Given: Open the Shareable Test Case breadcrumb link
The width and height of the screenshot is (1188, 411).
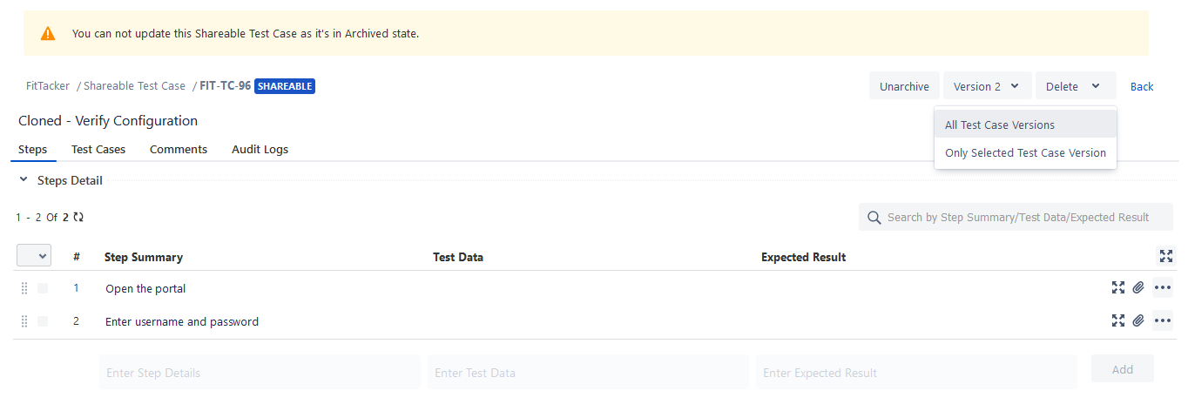Looking at the screenshot, I should point(134,85).
